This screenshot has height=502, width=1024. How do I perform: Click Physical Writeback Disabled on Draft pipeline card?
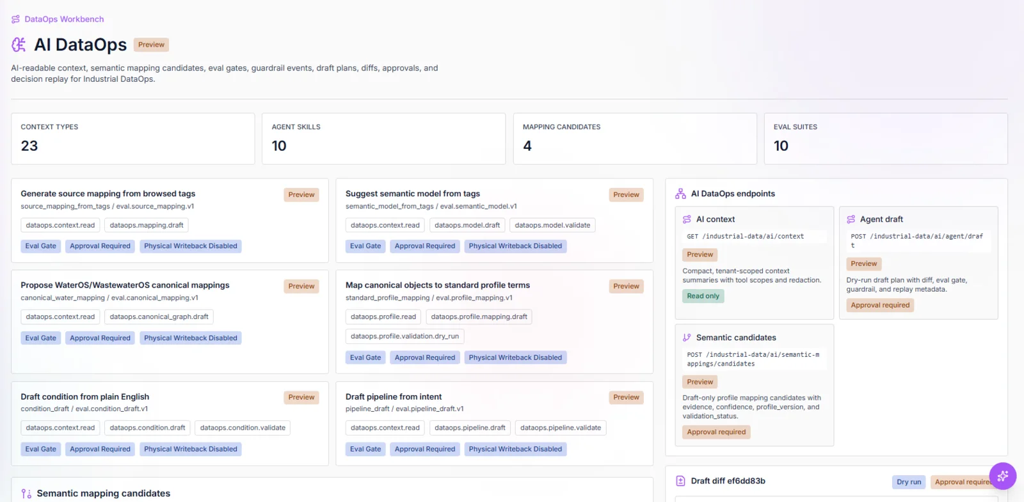tap(515, 450)
